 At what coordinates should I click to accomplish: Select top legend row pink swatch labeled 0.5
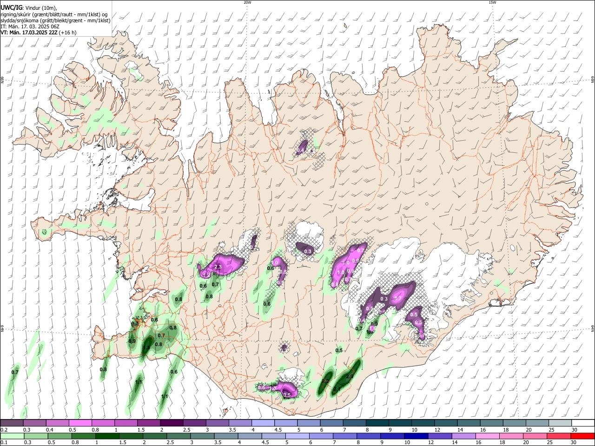click(80, 423)
